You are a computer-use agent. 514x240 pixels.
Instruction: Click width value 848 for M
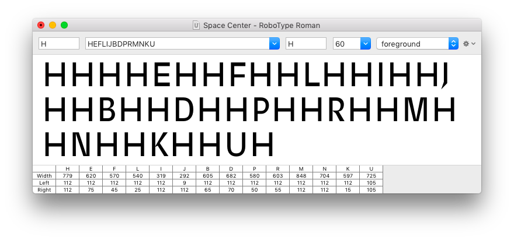point(301,176)
